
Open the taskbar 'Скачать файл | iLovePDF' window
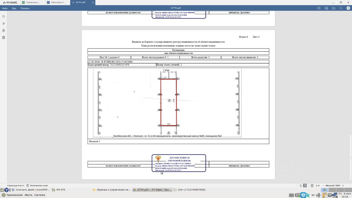(31, 190)
